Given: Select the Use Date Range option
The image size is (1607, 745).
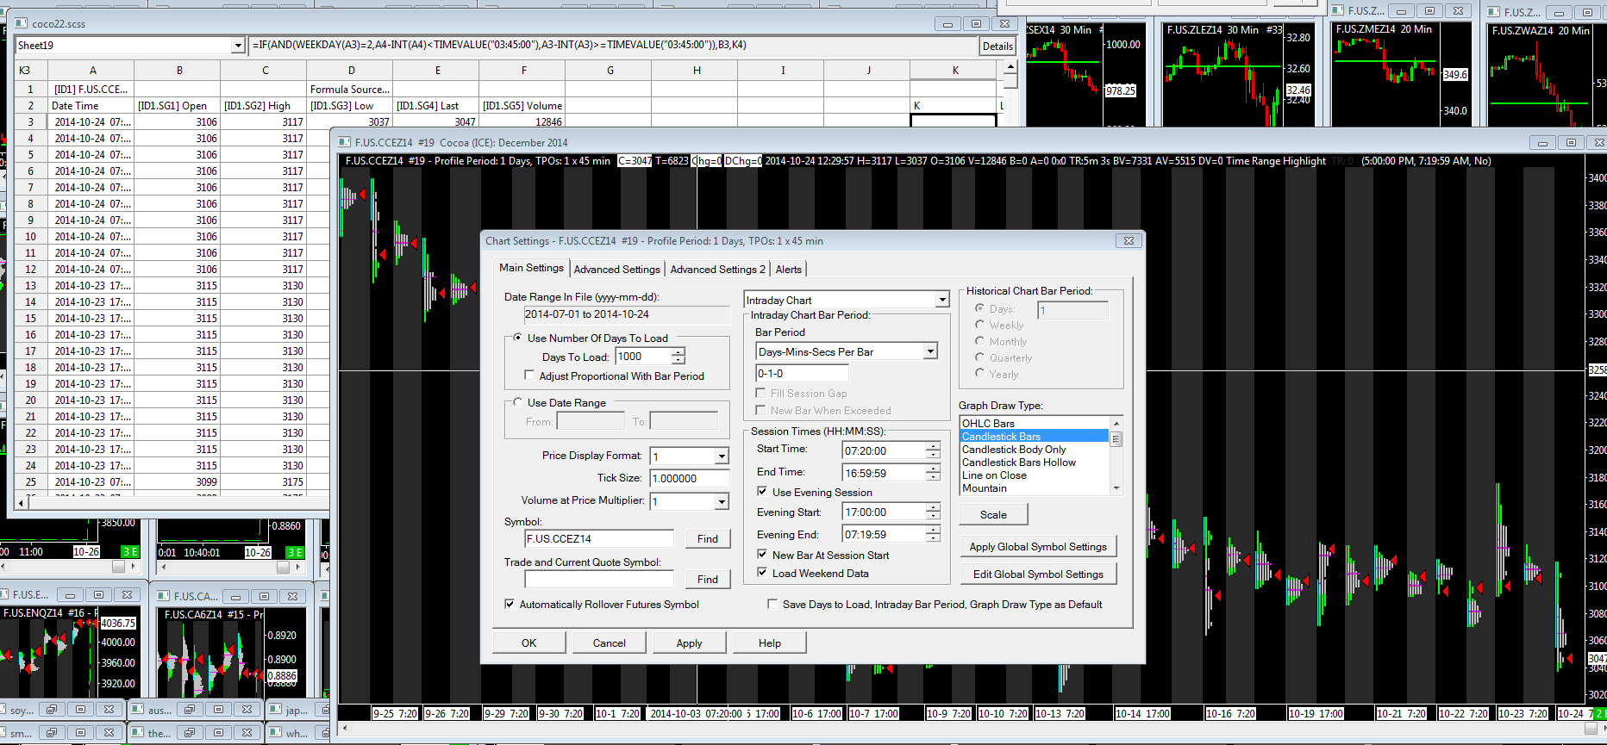Looking at the screenshot, I should pyautogui.click(x=517, y=402).
